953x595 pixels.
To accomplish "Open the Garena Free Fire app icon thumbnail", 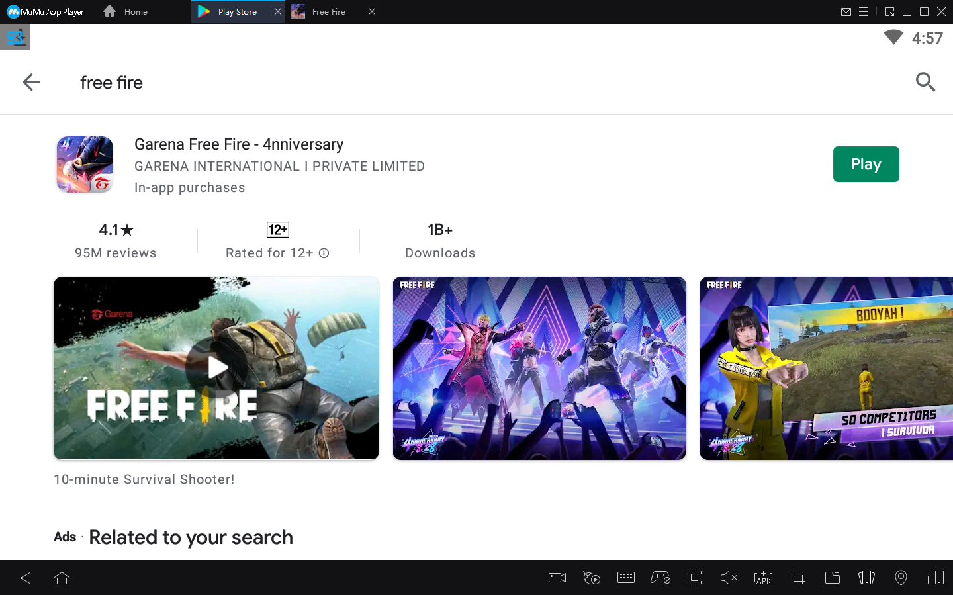I will click(84, 164).
